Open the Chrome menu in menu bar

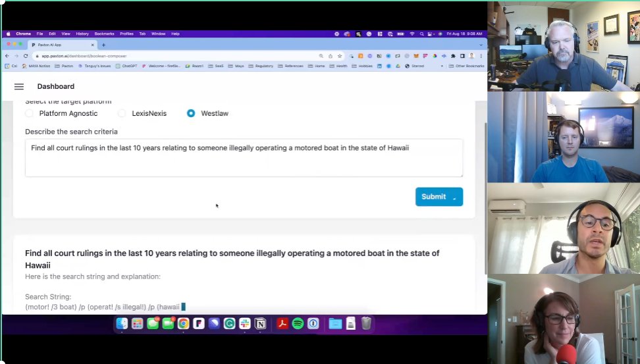tap(23, 34)
